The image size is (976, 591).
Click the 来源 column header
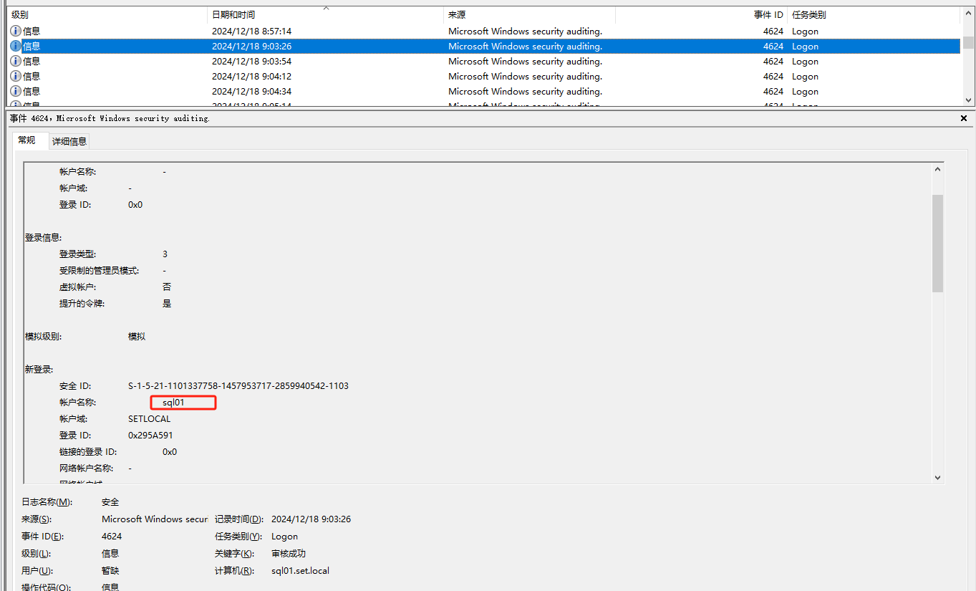pos(530,14)
